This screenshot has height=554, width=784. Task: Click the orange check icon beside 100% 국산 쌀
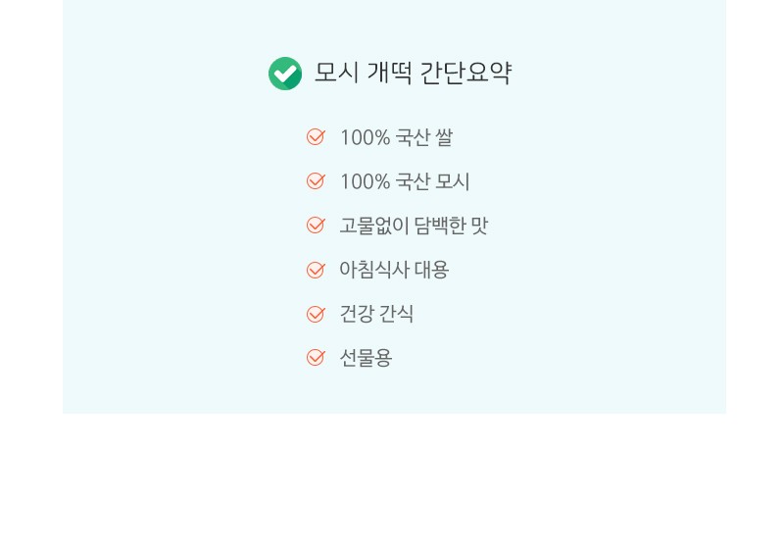[316, 136]
